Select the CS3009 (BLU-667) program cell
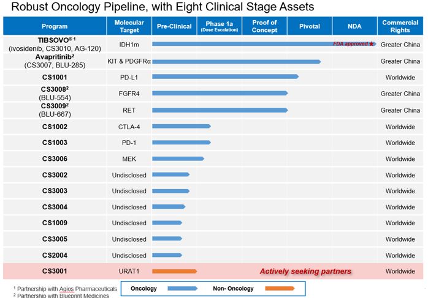428x298 pixels. click(x=55, y=110)
